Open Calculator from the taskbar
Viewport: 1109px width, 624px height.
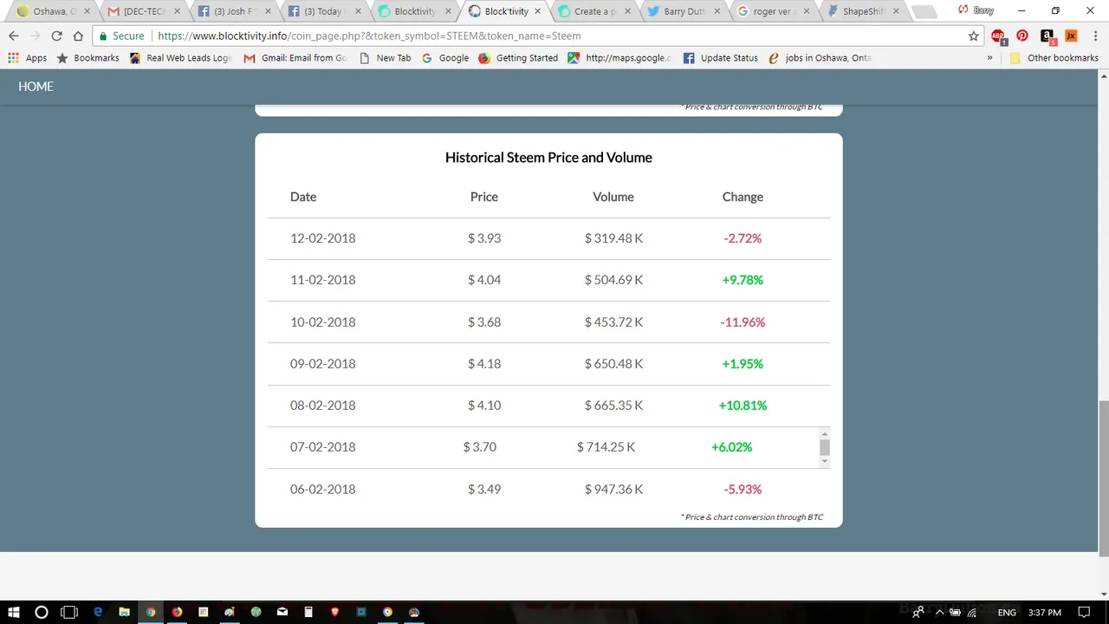308,612
